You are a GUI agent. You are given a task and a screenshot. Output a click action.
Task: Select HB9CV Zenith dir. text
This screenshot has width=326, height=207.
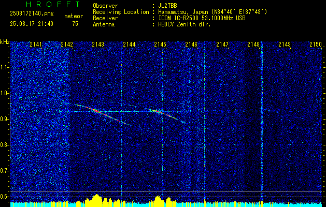point(185,24)
